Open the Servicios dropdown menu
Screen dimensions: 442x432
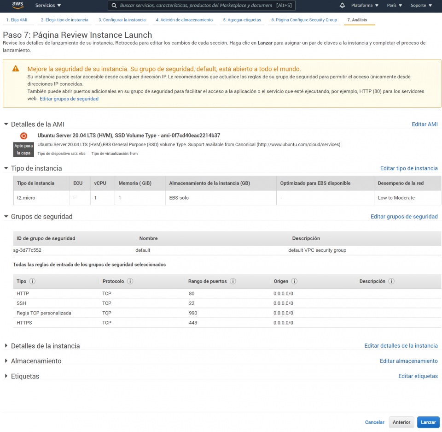tap(48, 6)
